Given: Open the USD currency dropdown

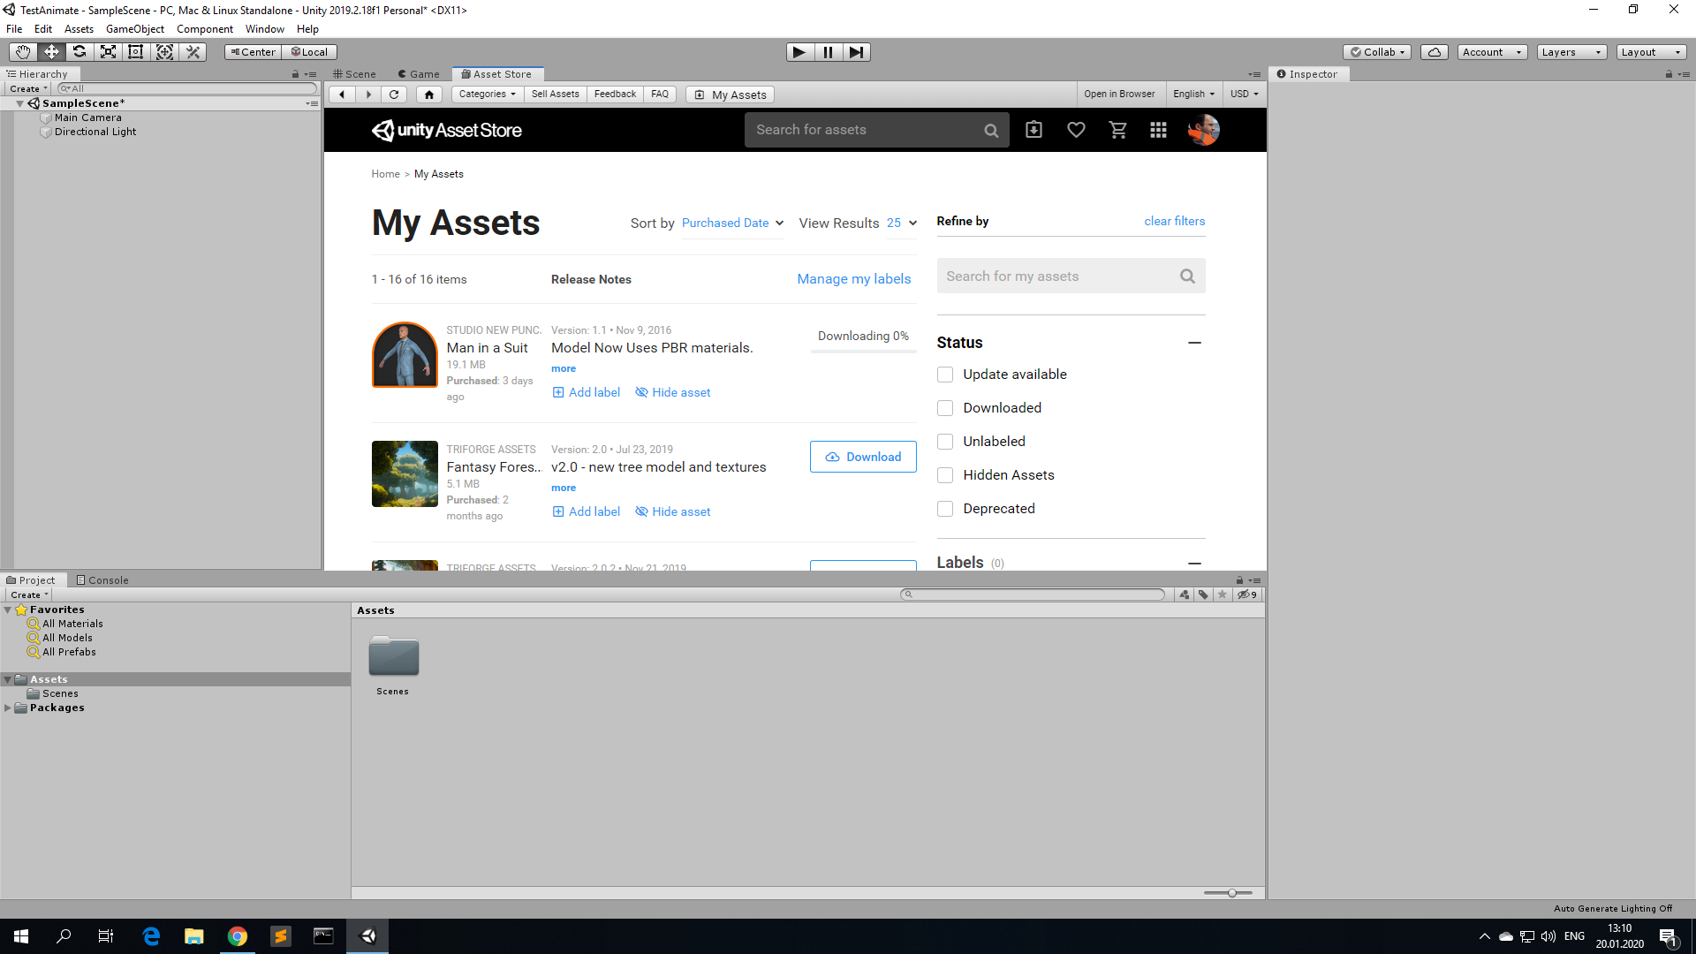Looking at the screenshot, I should pos(1245,95).
